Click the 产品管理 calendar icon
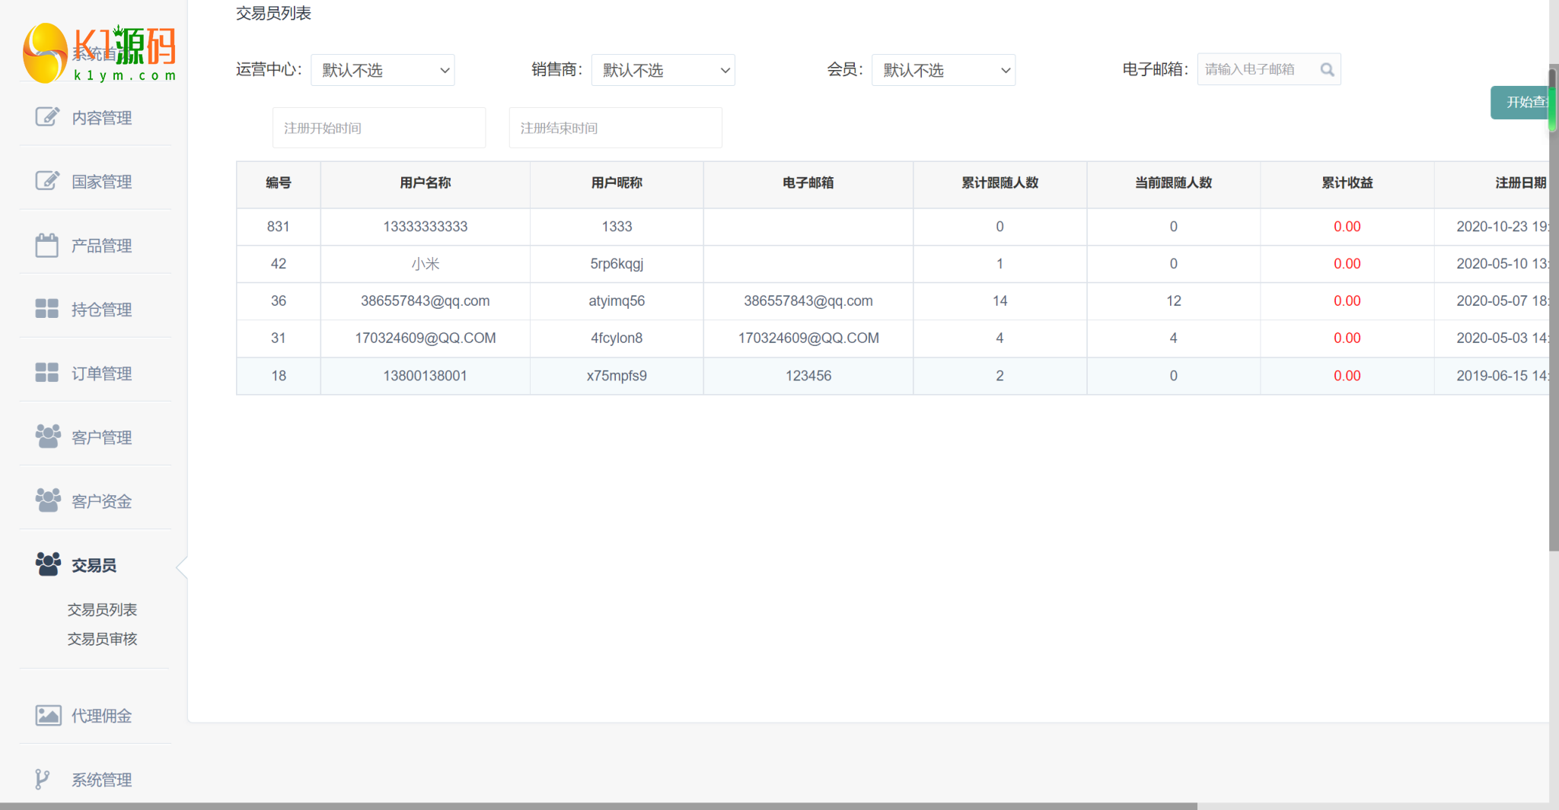This screenshot has width=1559, height=810. pyautogui.click(x=47, y=245)
